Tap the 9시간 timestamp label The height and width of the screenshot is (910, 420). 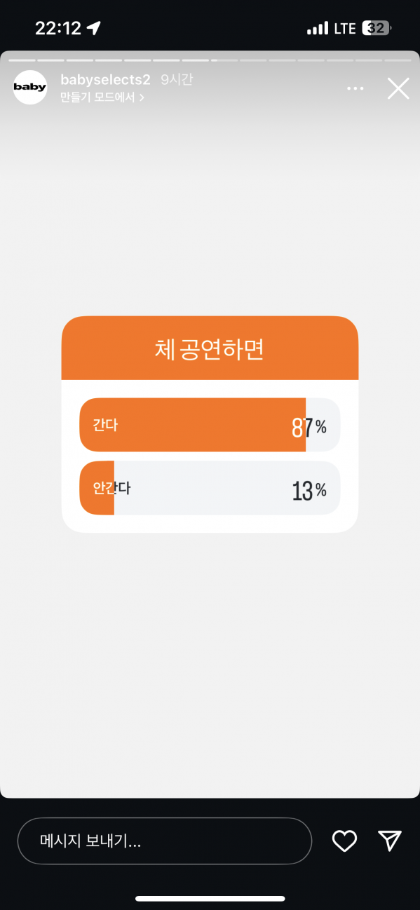(177, 80)
